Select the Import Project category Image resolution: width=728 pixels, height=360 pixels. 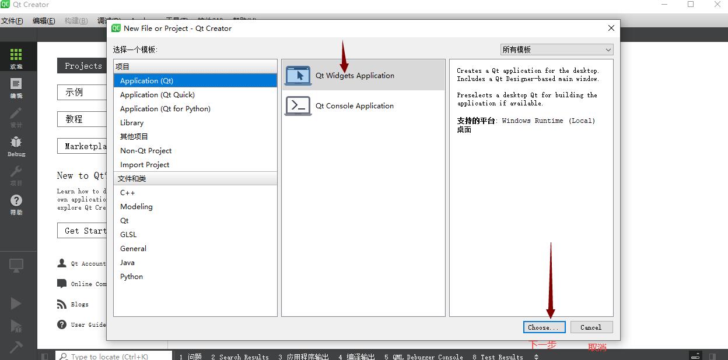click(x=195, y=164)
